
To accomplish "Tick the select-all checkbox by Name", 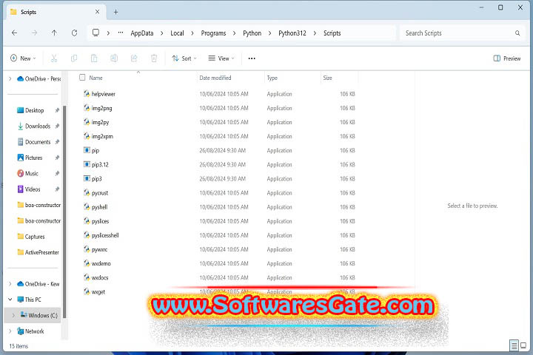I will [82, 78].
